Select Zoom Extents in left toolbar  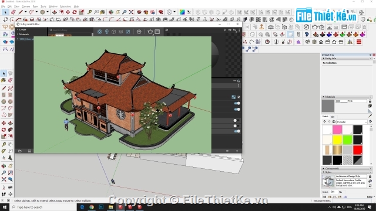[x=4, y=179]
